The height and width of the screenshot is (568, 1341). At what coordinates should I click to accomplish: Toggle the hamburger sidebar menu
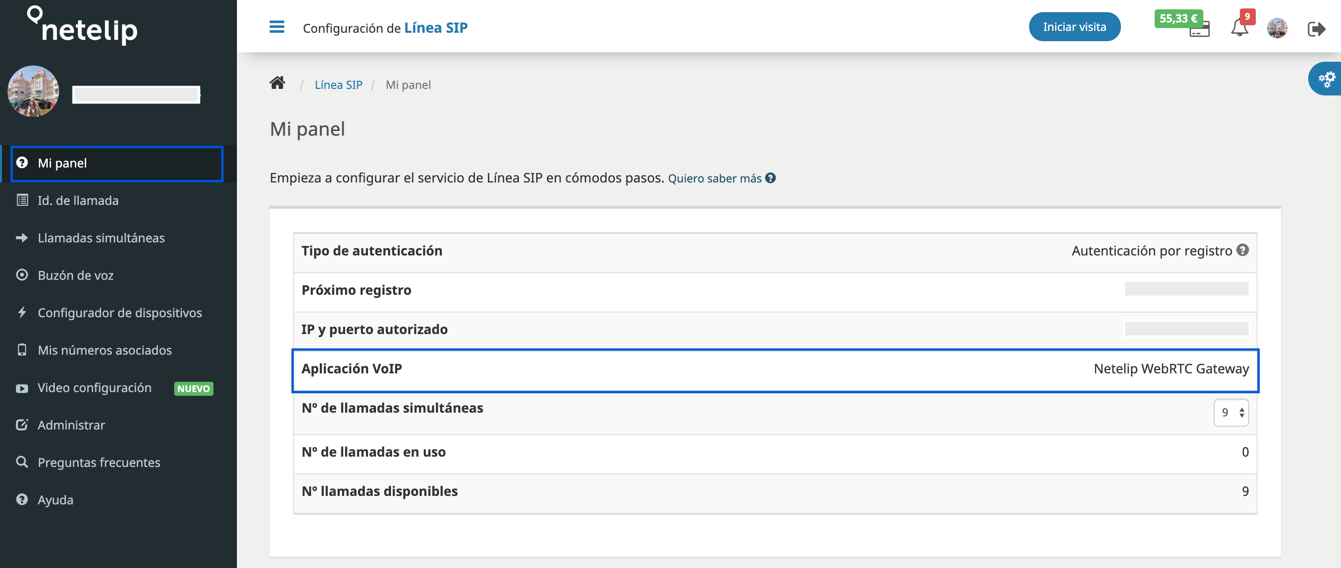coord(276,27)
